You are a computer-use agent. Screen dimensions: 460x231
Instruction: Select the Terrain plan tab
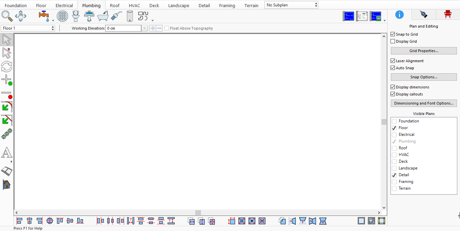coord(252,5)
